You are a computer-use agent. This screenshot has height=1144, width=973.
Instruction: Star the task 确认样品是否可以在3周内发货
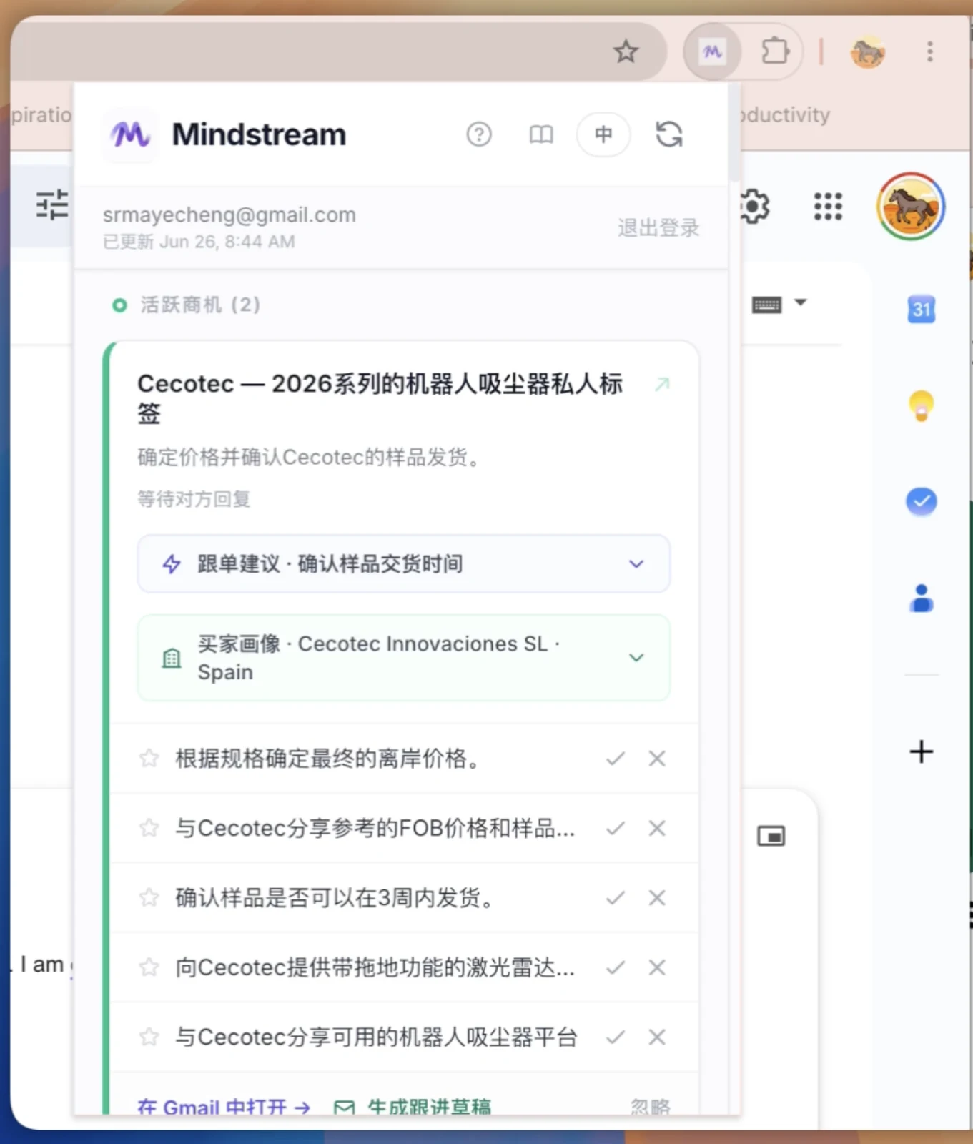point(149,897)
